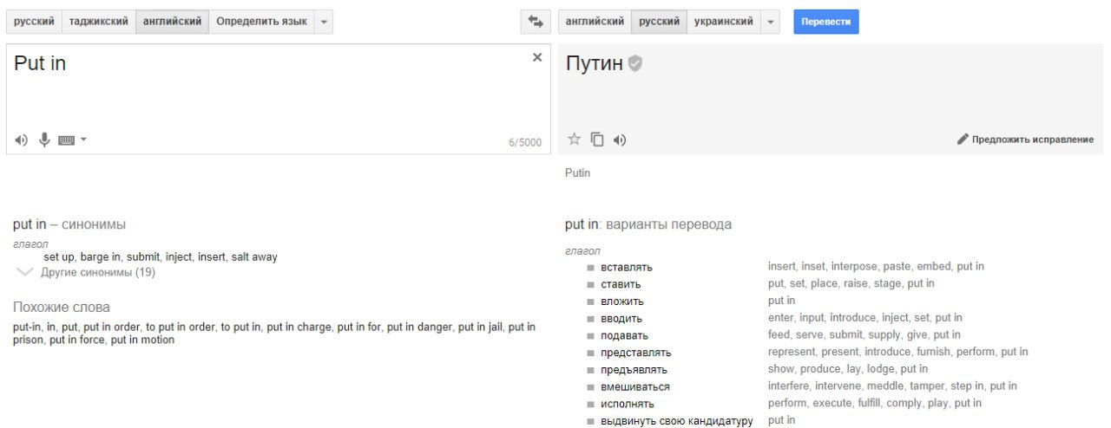Click back-translation 'meddle' in вмешиваться row
The image size is (1111, 428).
(x=887, y=386)
